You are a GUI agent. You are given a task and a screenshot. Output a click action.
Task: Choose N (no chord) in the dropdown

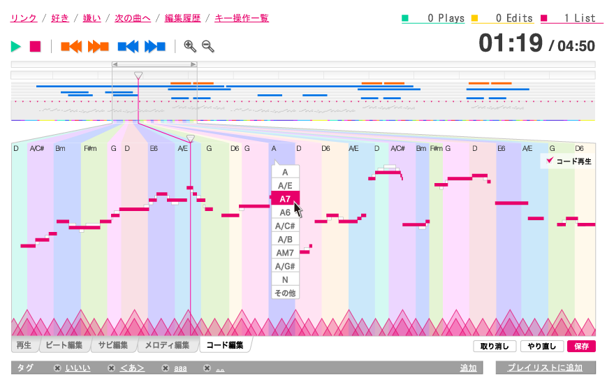pos(285,279)
